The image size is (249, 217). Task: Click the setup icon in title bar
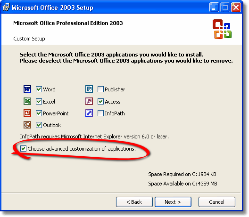(6, 7)
